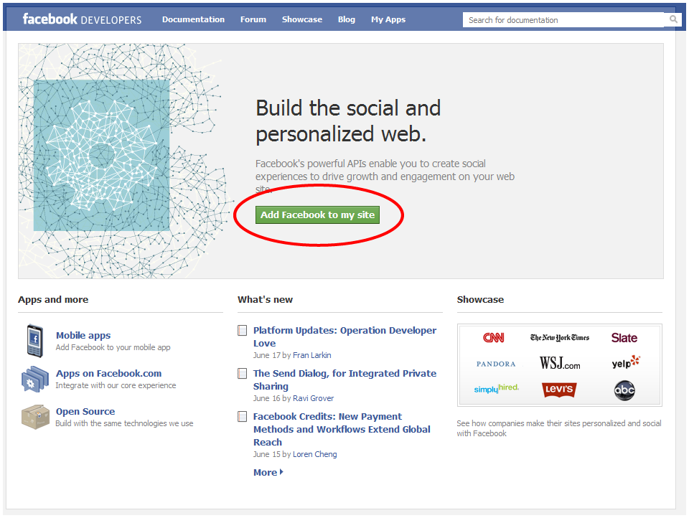Click The New York Times logo
The width and height of the screenshot is (689, 518).
559,337
